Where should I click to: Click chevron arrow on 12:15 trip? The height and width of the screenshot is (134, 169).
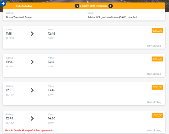pos(32,90)
